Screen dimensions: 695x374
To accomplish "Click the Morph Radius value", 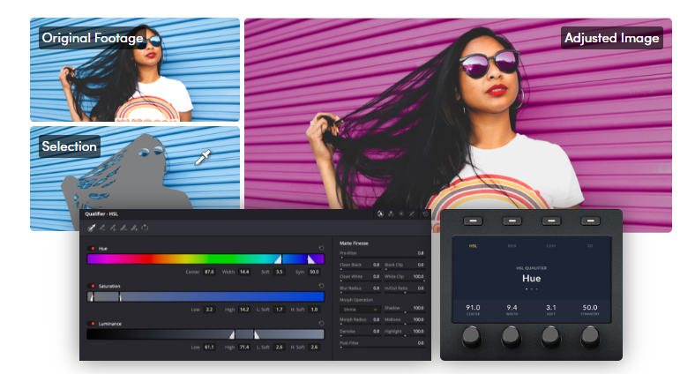I will coord(376,319).
